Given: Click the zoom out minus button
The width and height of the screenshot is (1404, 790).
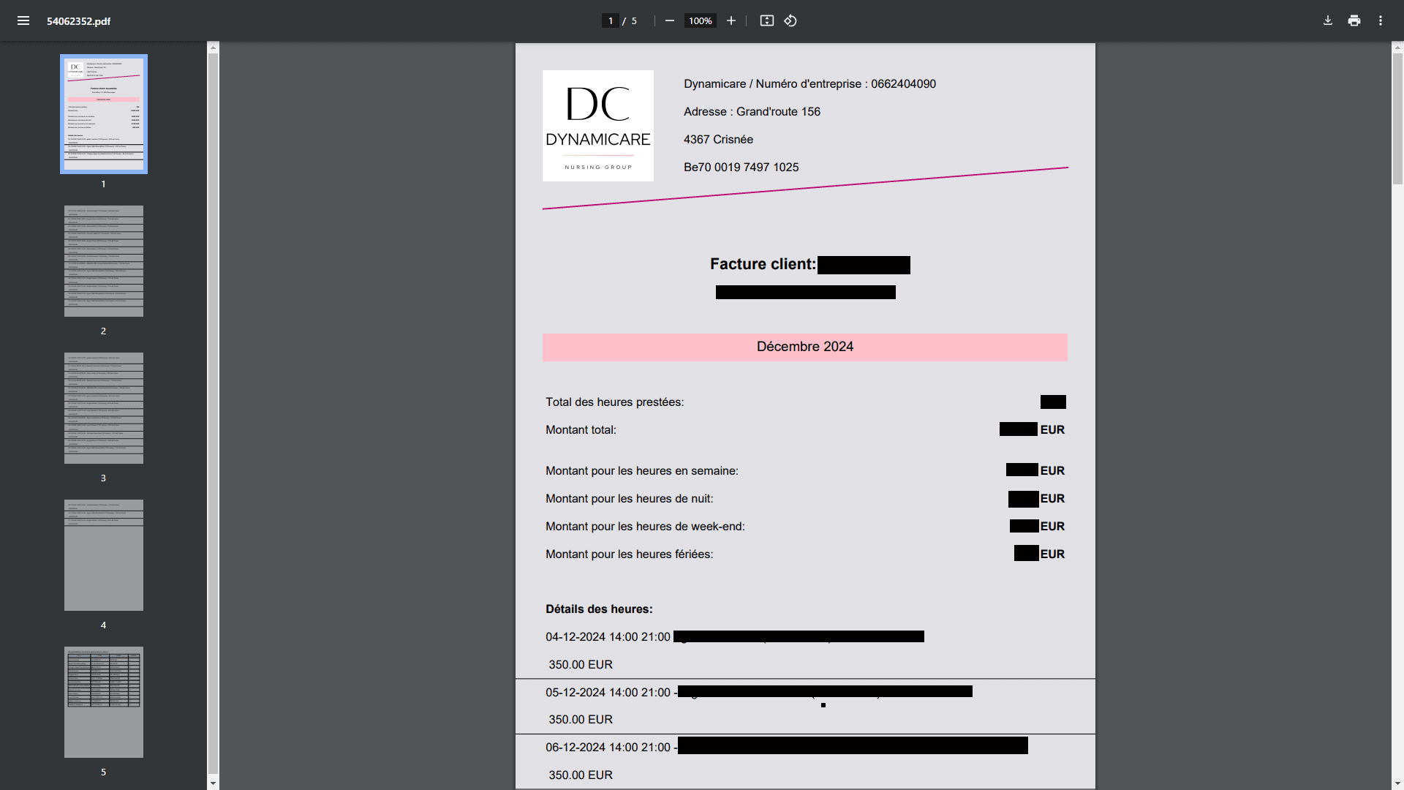Looking at the screenshot, I should point(669,20).
